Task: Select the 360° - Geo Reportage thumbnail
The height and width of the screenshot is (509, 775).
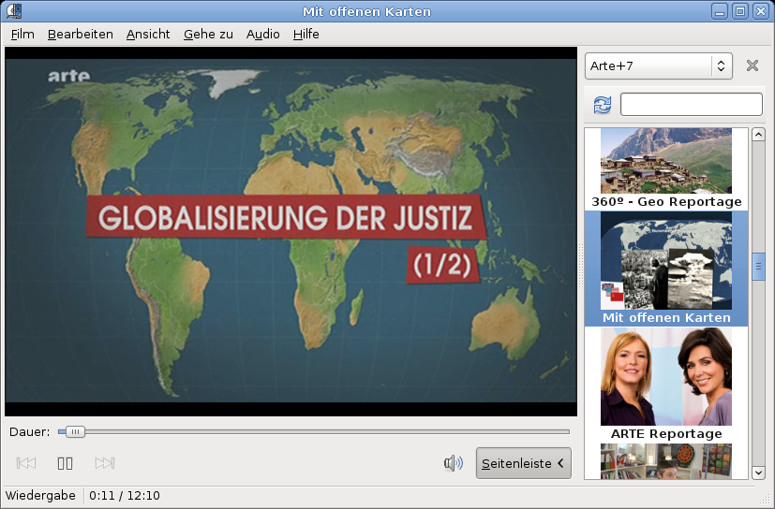Action: pyautogui.click(x=665, y=160)
